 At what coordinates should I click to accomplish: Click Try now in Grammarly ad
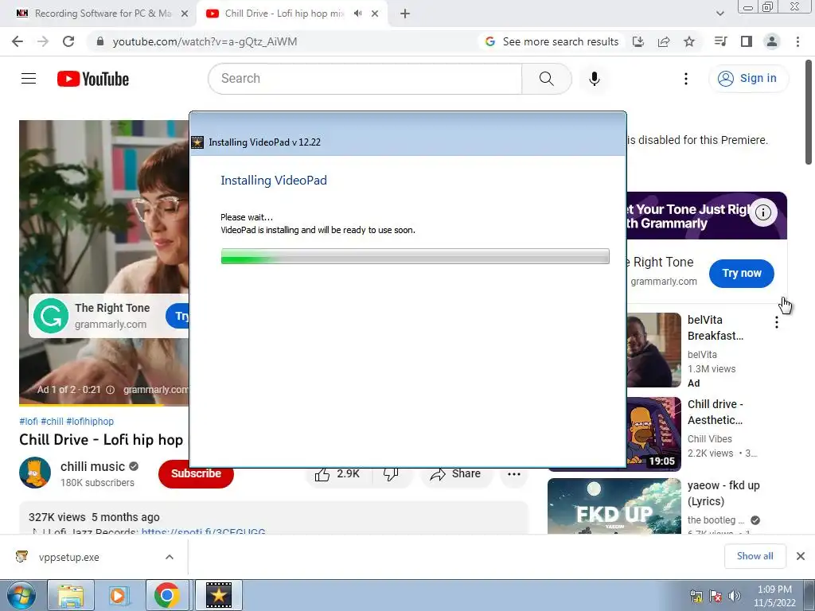[x=741, y=274]
